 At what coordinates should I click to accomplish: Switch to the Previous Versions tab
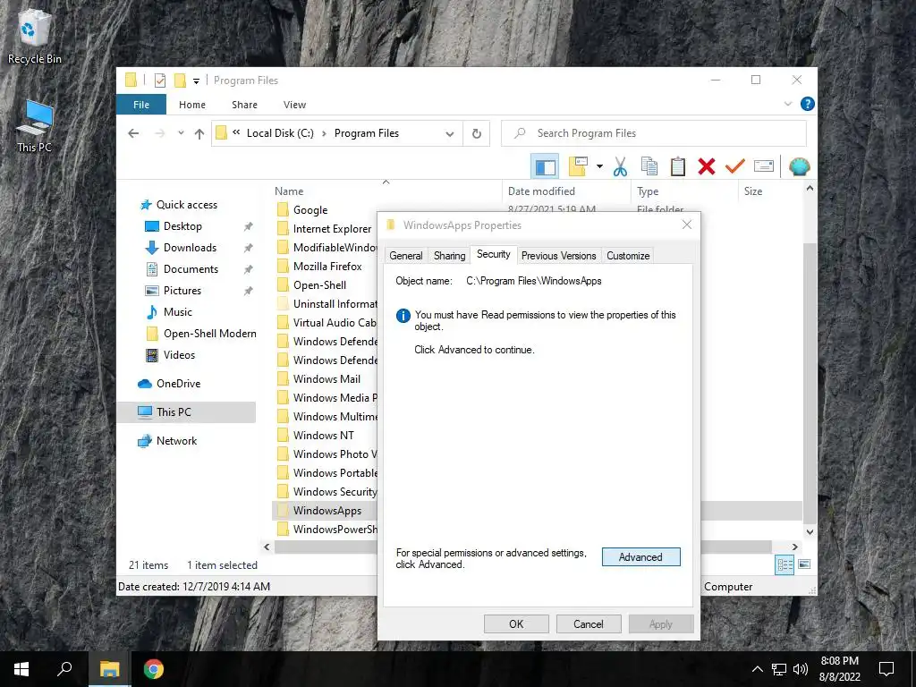point(558,255)
